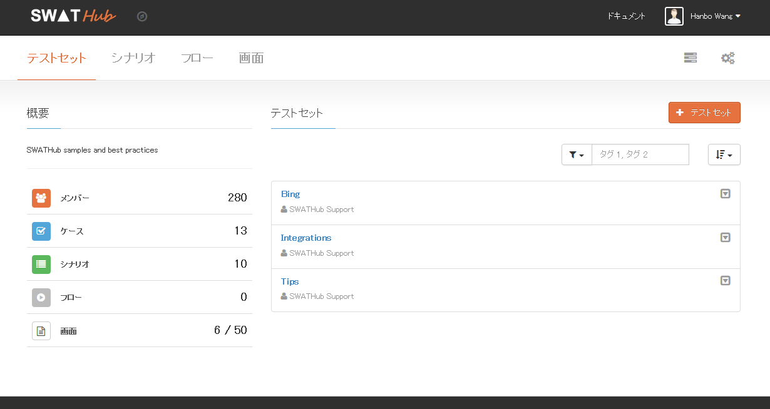Screen dimensions: 770x409
Task: Click the blue cases checkmark icon
Action: coord(41,231)
